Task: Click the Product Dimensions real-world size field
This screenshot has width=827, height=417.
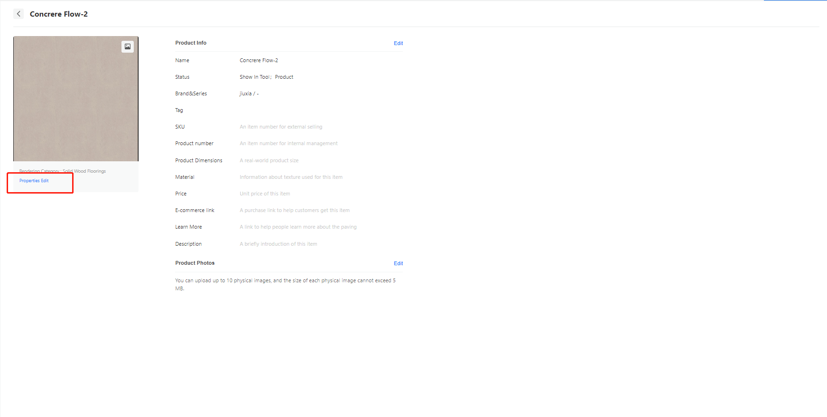Action: click(x=269, y=160)
